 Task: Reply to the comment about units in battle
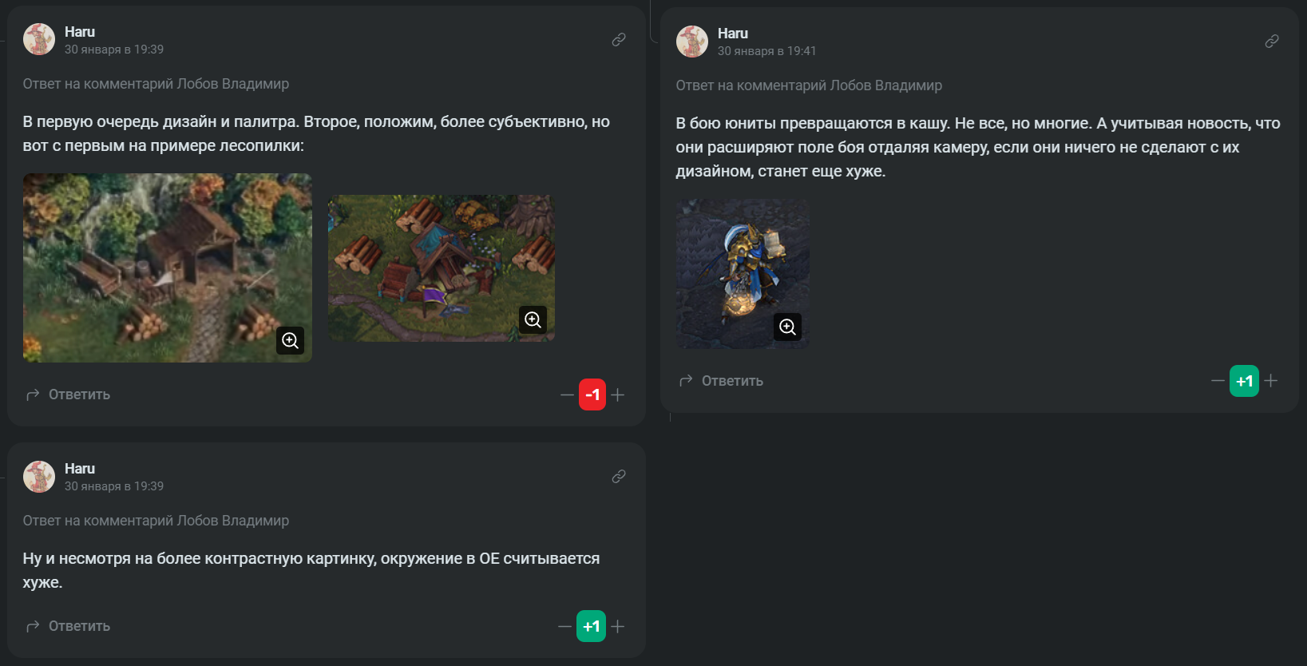[x=722, y=381]
